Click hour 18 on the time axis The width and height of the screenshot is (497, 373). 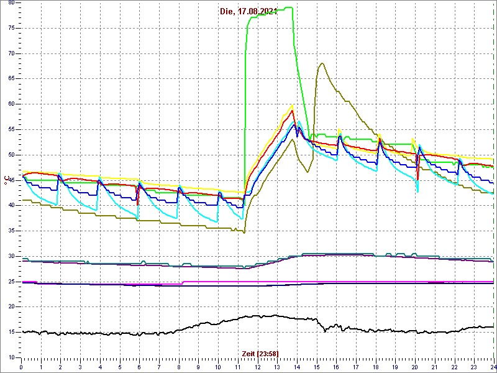coord(376,367)
